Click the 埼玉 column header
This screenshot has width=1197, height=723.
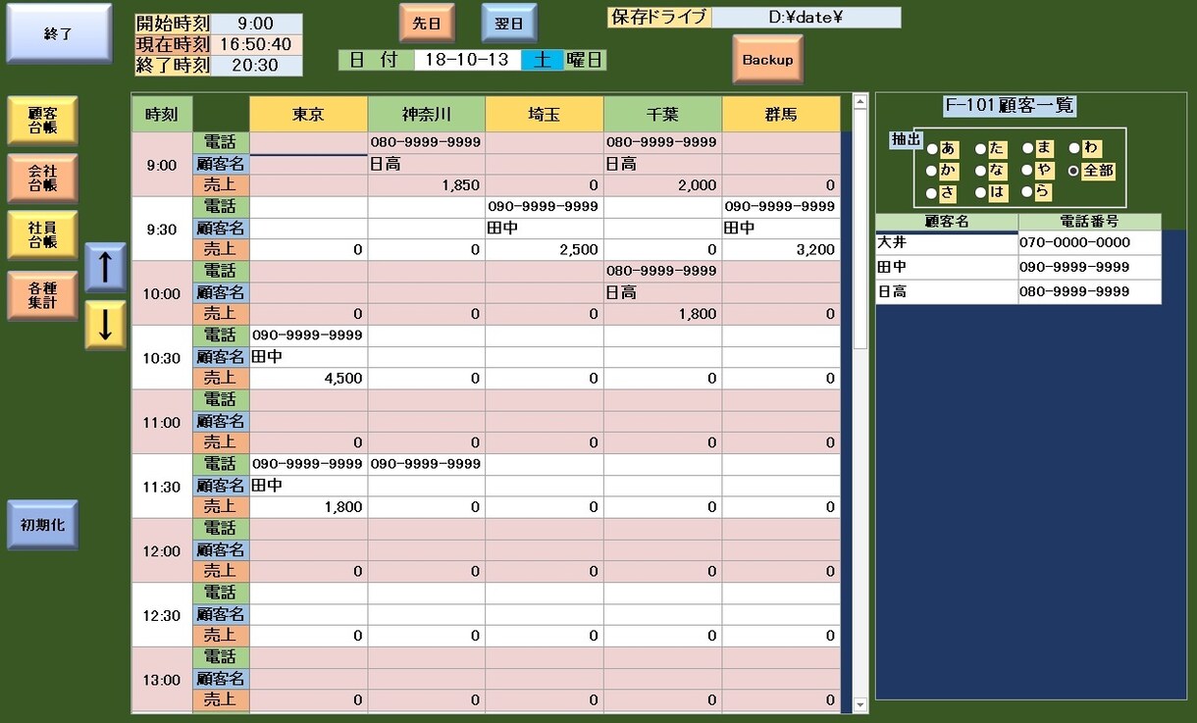pos(545,114)
